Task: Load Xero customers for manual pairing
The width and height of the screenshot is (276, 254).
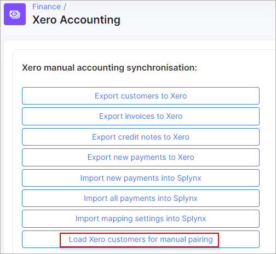Action: [141, 239]
